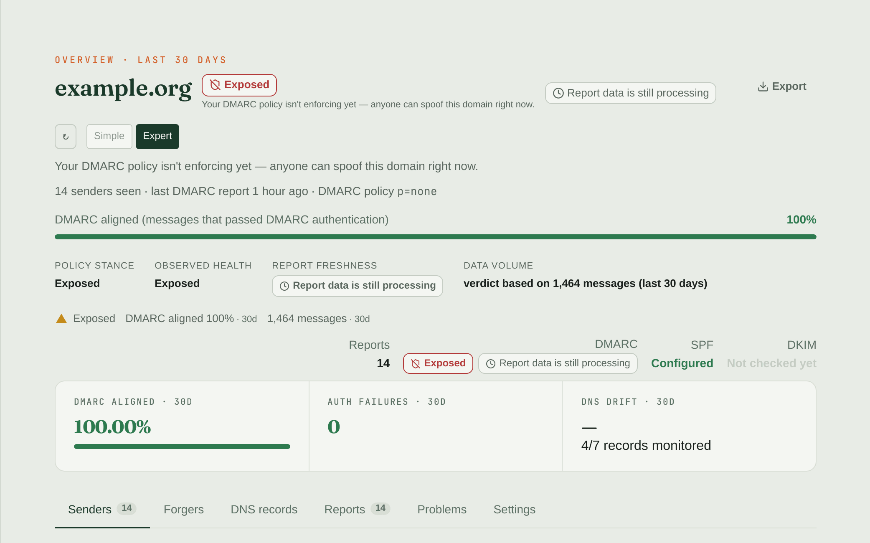The image size is (870, 543).
Task: Click the DKIM 'Not checked yet' status
Action: (771, 363)
